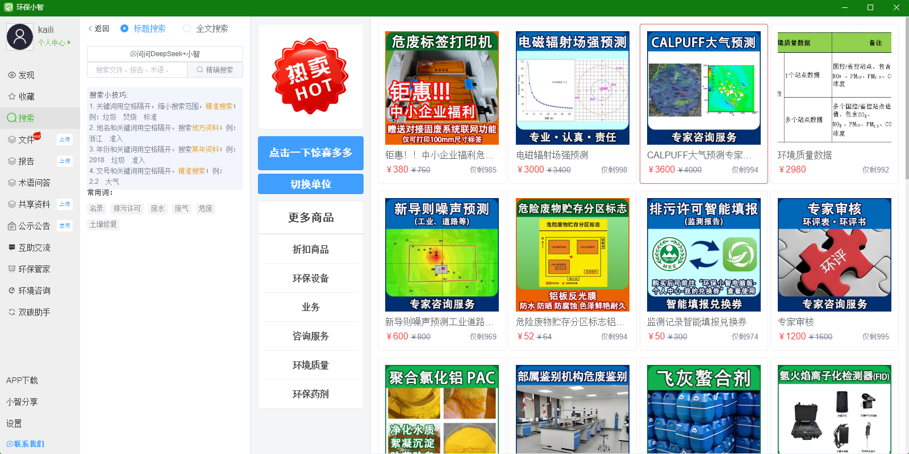Screen dimensions: 909x454
Task: Open the 环保设备 category
Action: point(311,278)
